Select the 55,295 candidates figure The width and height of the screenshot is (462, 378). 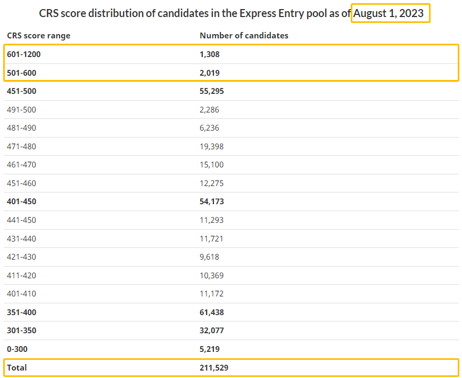[212, 91]
